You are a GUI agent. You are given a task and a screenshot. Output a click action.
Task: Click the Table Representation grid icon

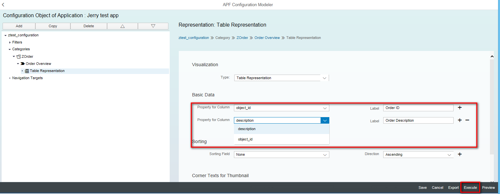(27, 71)
